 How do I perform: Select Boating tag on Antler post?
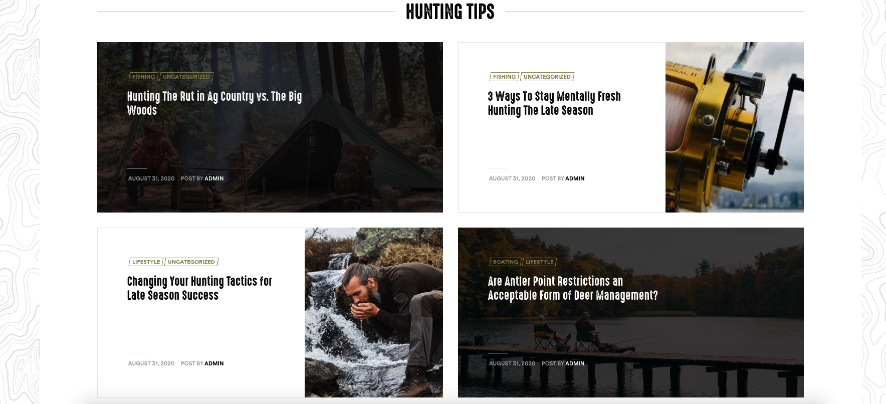(x=505, y=262)
